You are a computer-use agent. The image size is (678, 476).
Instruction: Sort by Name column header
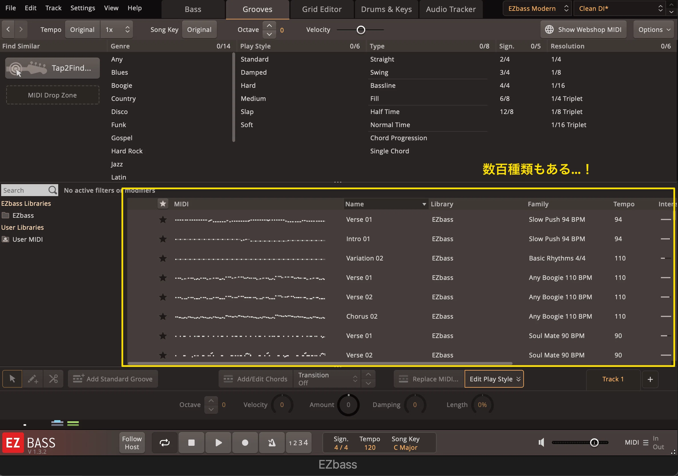(386, 204)
